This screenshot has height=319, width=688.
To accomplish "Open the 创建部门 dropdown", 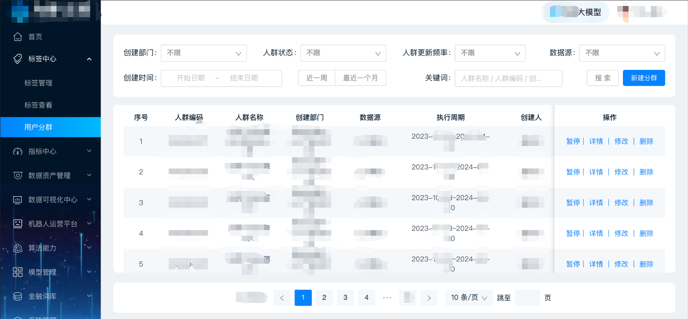I will click(x=204, y=53).
